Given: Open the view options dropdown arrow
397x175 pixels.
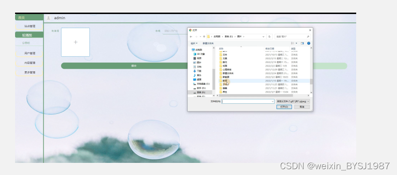Looking at the screenshot, I should pyautogui.click(x=296, y=44).
